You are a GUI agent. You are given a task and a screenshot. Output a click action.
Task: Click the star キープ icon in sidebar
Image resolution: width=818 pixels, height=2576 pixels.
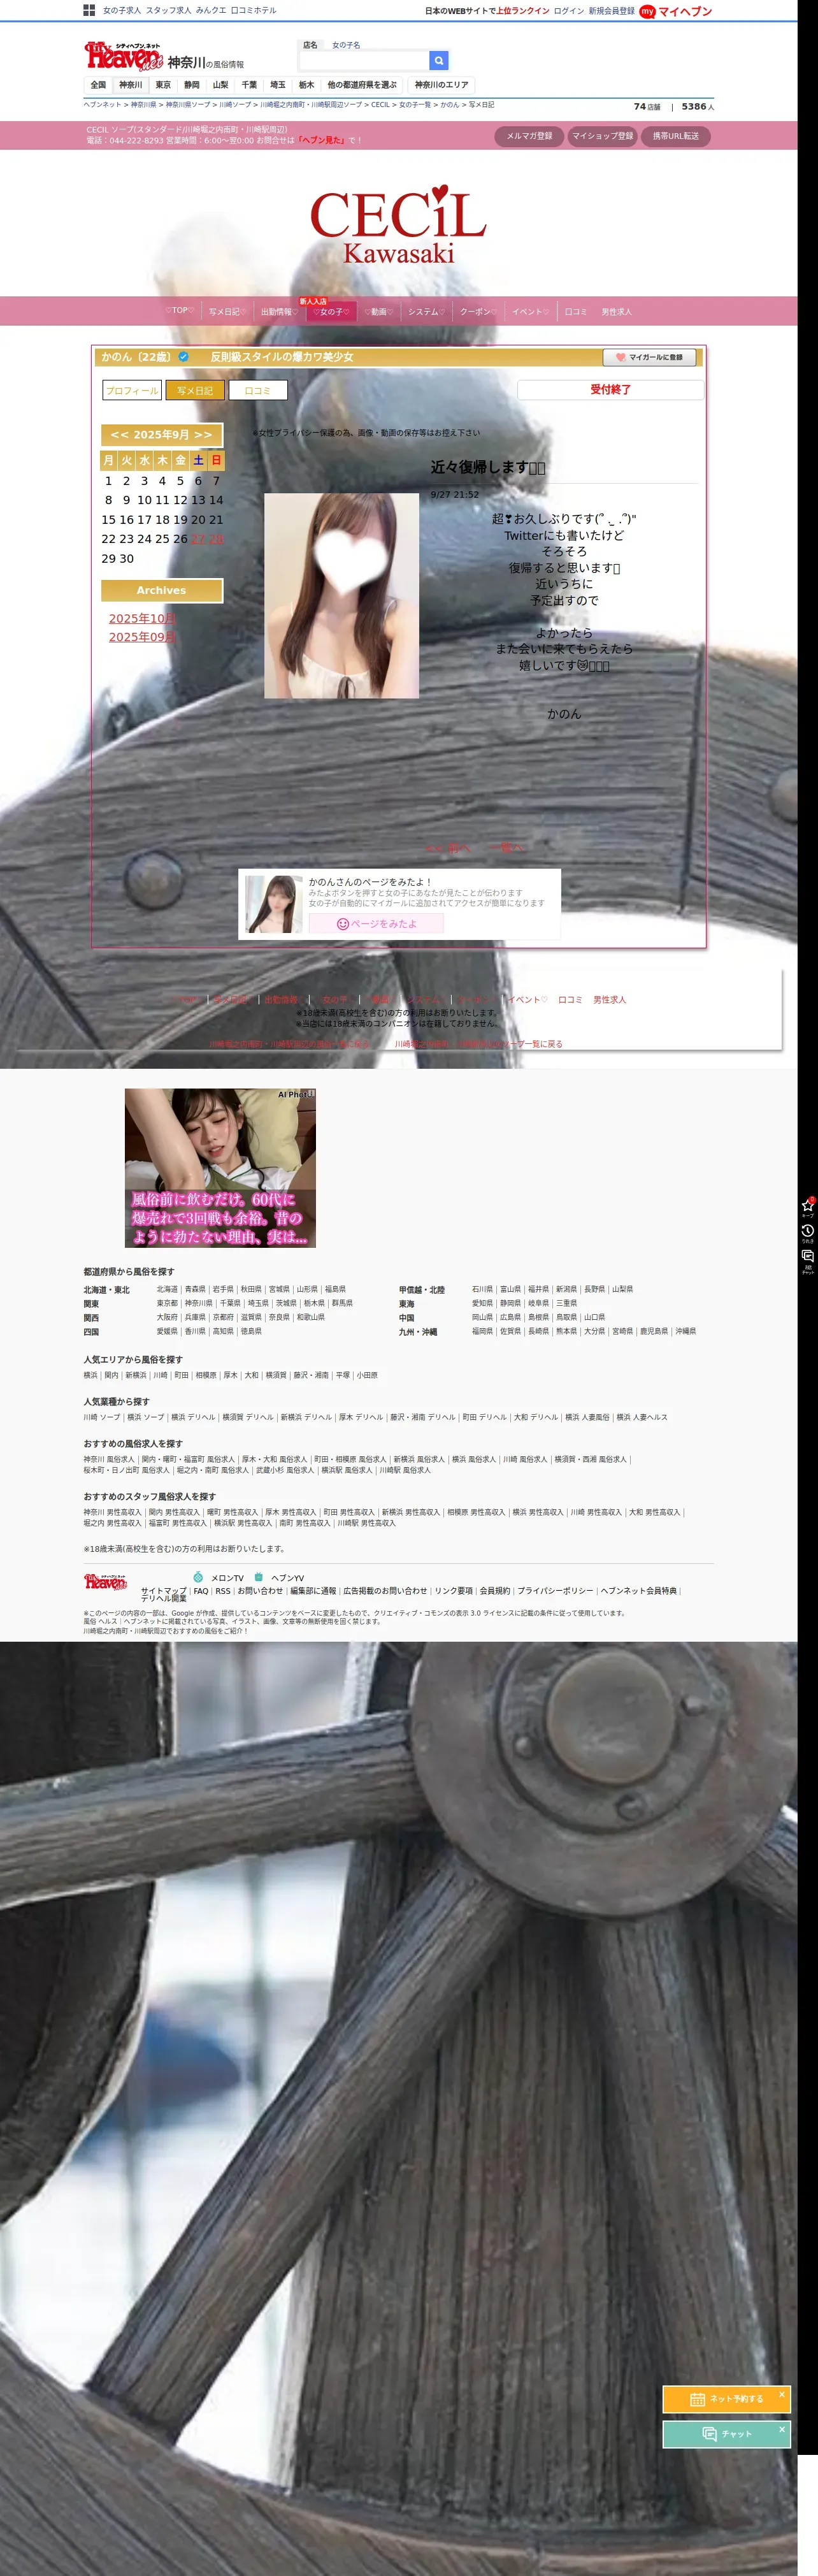(807, 1206)
